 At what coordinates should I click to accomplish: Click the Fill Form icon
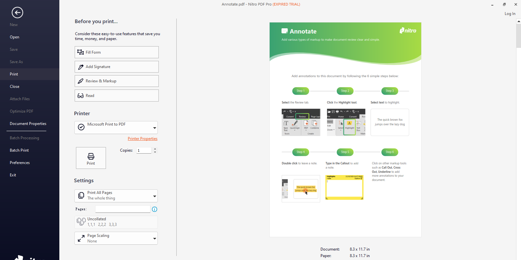pyautogui.click(x=81, y=52)
